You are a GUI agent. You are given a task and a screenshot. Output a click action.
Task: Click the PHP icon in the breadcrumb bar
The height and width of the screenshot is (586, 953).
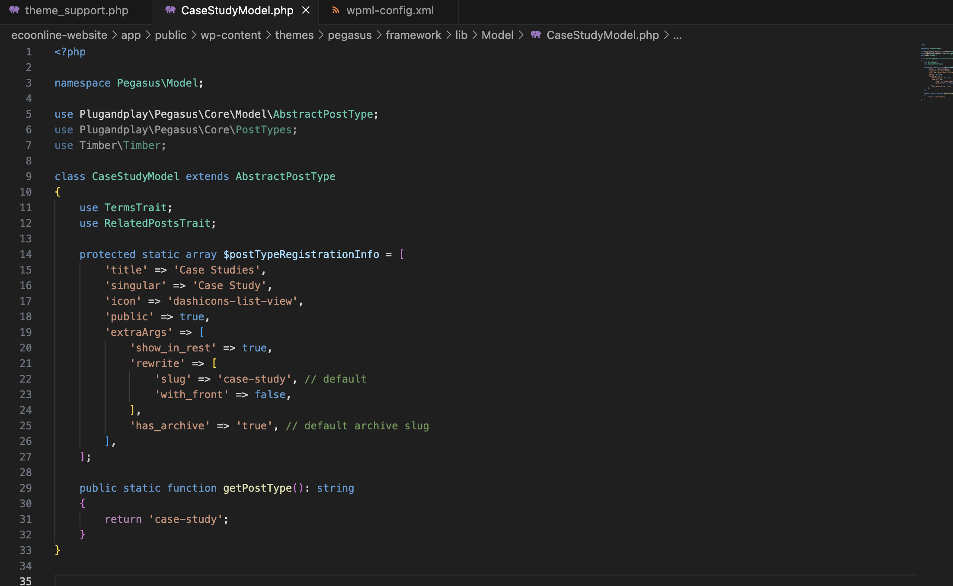coord(536,35)
